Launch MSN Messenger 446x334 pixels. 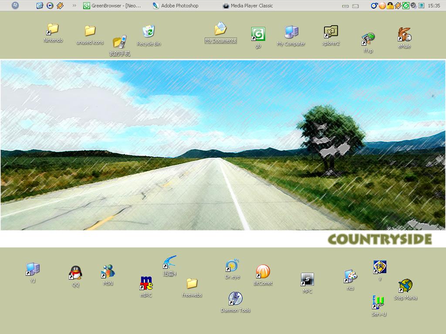[108, 272]
